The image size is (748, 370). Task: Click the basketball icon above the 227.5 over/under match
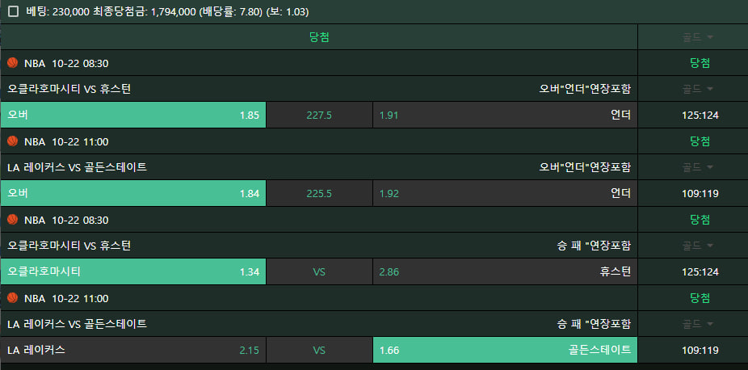[x=12, y=63]
